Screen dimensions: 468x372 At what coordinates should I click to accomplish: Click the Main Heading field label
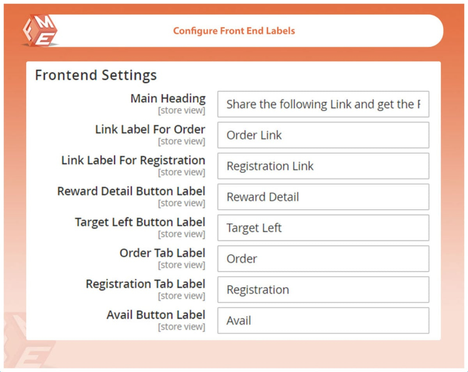coord(168,98)
